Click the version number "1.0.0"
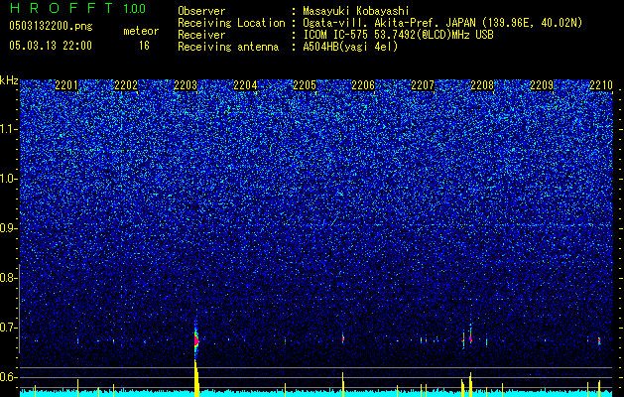Viewport: 624px width, 397px height. [135, 9]
